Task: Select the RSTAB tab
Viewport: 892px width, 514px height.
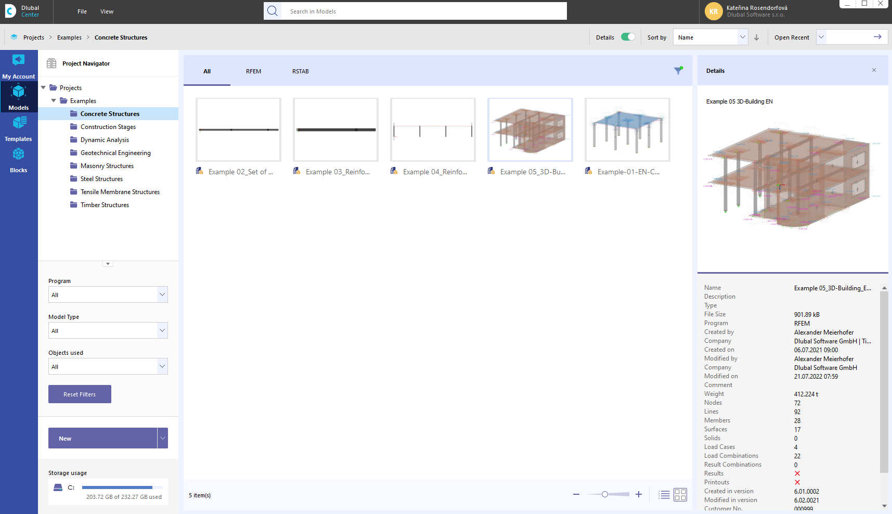Action: pyautogui.click(x=301, y=71)
